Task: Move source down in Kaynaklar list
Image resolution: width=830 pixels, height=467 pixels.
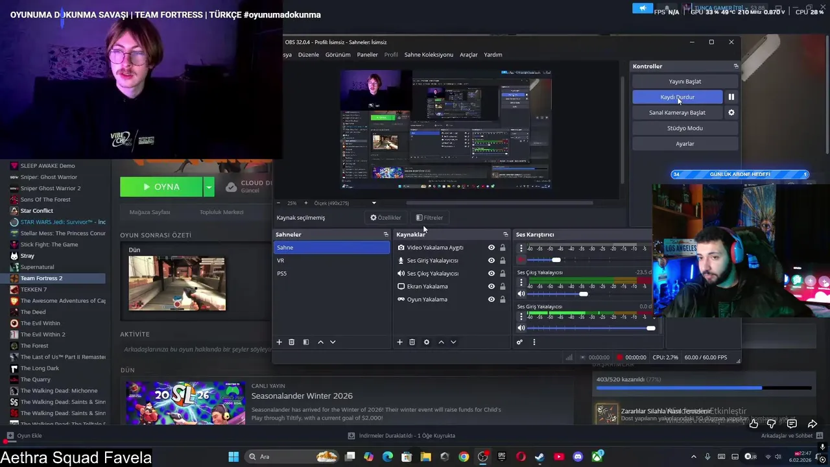Action: (453, 342)
